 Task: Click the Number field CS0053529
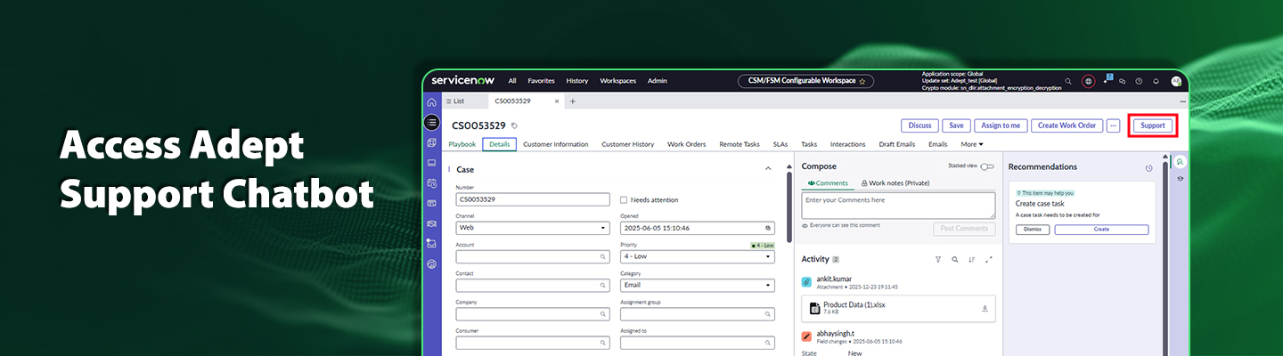pos(533,199)
